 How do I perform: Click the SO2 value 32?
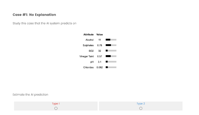99,51
